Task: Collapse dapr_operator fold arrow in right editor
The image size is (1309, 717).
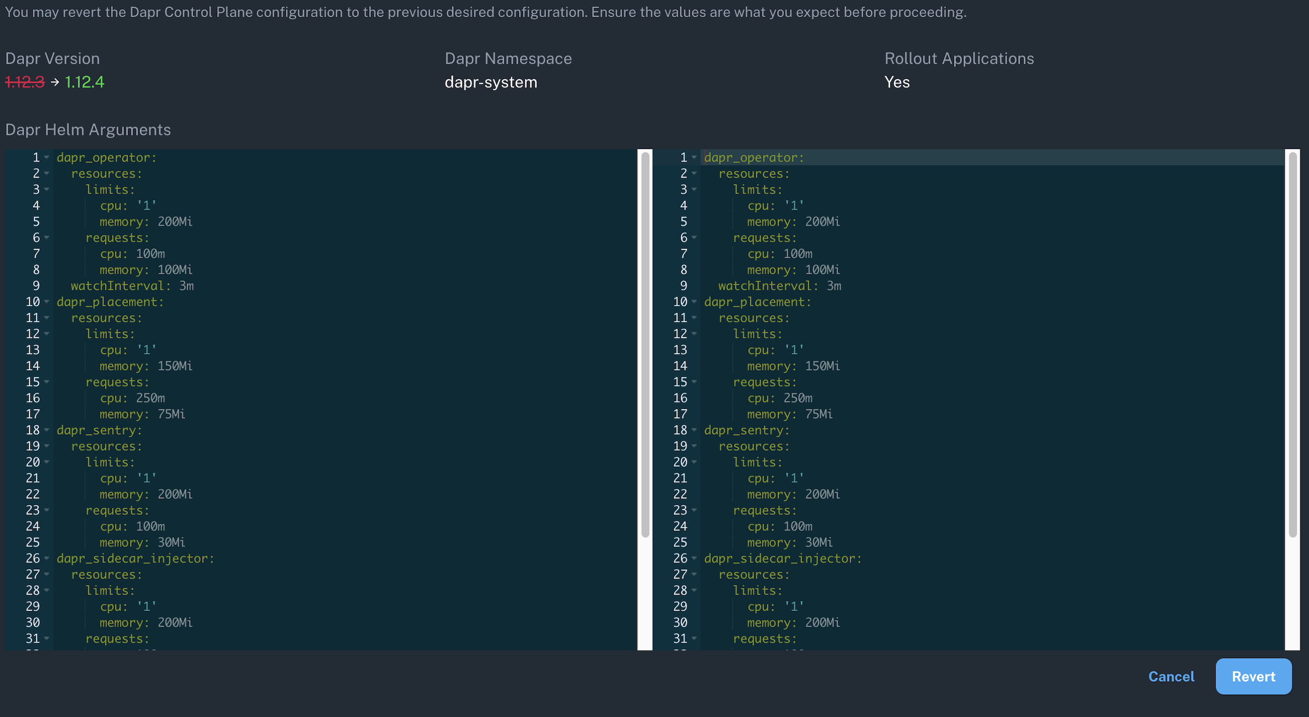Action: coord(694,157)
